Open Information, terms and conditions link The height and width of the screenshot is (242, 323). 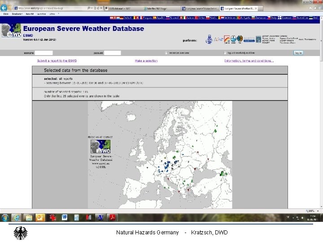point(249,60)
